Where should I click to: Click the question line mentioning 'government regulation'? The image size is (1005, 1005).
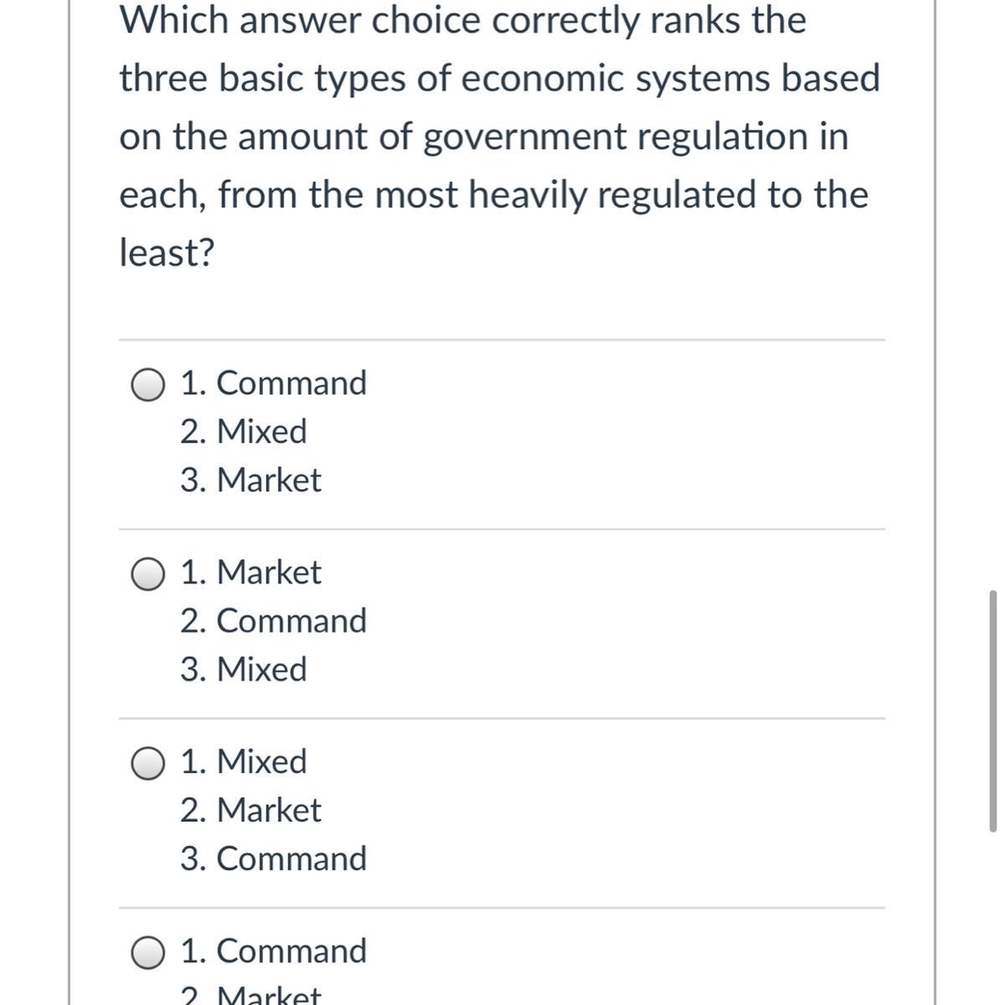[x=484, y=137]
